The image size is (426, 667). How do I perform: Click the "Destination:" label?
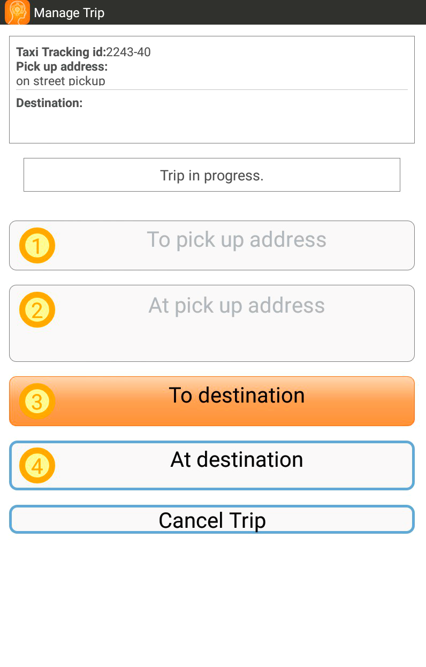49,103
